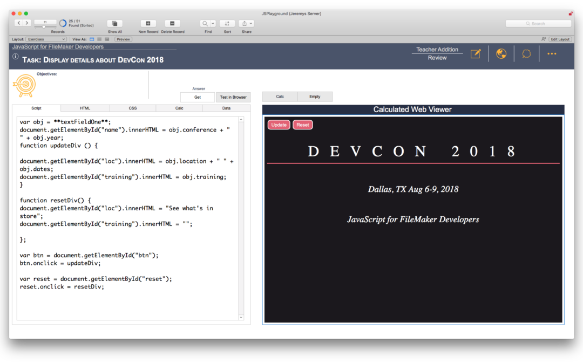Go to the previous record arrow

(18, 23)
